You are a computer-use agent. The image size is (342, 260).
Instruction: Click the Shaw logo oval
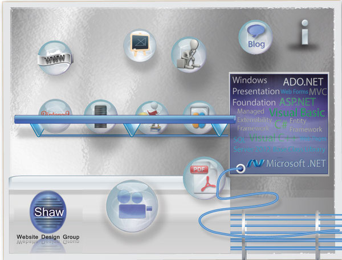pyautogui.click(x=48, y=212)
